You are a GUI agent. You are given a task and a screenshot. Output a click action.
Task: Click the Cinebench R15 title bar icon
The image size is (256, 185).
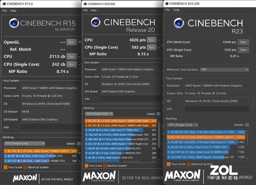point(4,4)
